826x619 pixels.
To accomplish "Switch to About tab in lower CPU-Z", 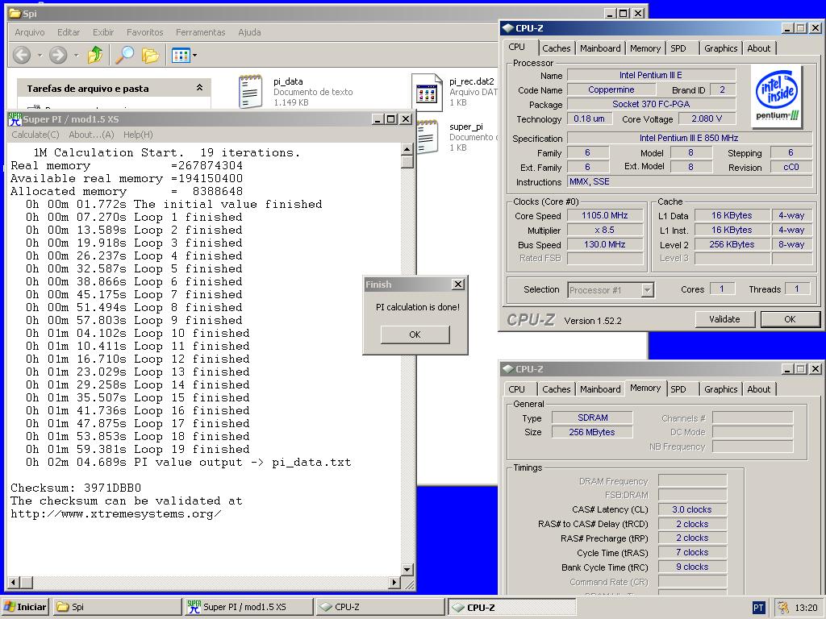I will point(758,389).
